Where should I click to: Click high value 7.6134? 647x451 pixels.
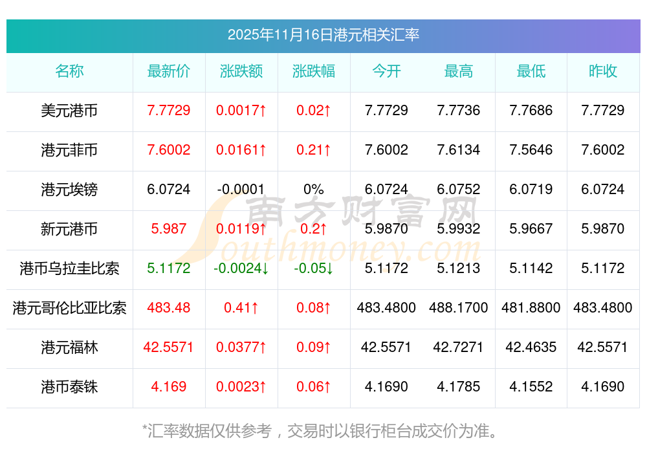click(x=459, y=149)
